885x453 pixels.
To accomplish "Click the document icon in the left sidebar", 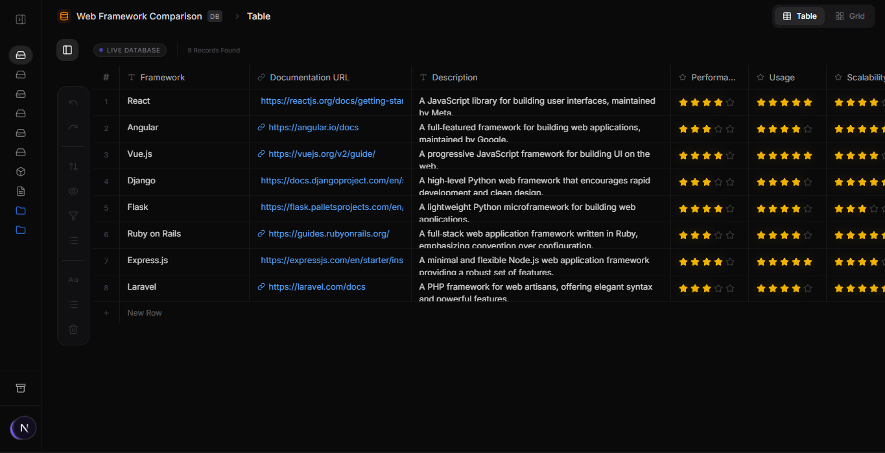I will pos(20,191).
